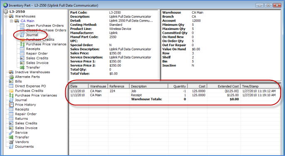Sort by the Quantity column header
Screen dimensions: 285x156
click(x=178, y=86)
